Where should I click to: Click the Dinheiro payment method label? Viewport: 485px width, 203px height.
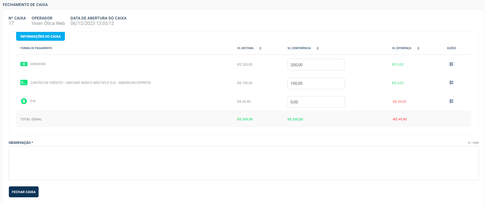point(38,64)
